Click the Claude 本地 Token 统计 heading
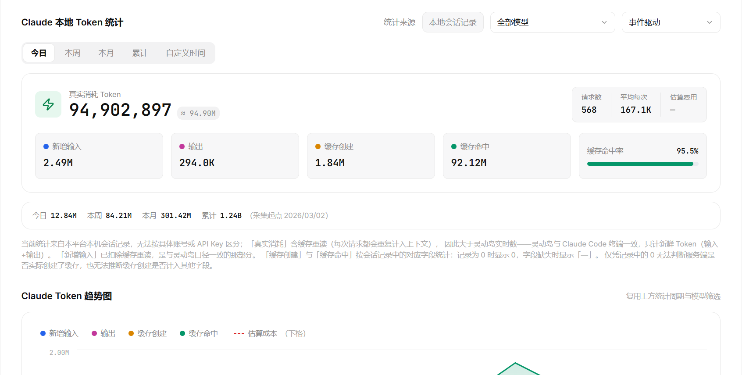742x375 pixels. pos(72,22)
